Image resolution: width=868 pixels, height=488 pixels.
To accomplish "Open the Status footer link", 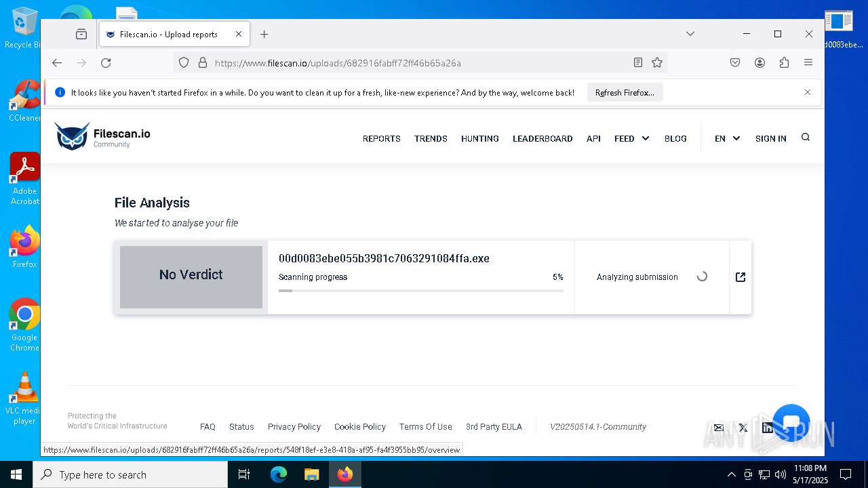I will click(241, 427).
